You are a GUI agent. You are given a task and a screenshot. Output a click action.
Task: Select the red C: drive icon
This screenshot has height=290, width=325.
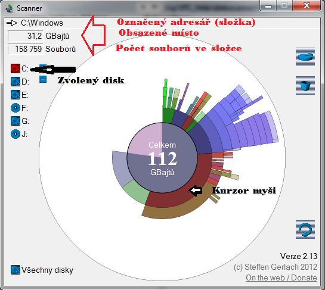[16, 68]
